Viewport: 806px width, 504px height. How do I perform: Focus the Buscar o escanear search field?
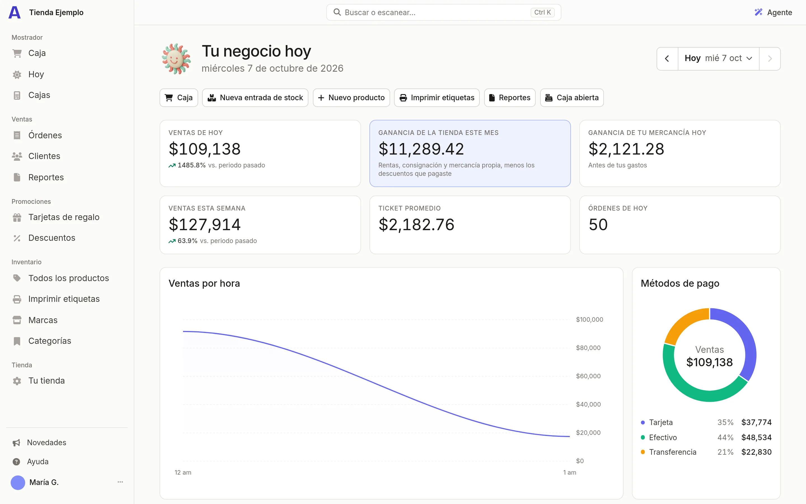point(444,12)
